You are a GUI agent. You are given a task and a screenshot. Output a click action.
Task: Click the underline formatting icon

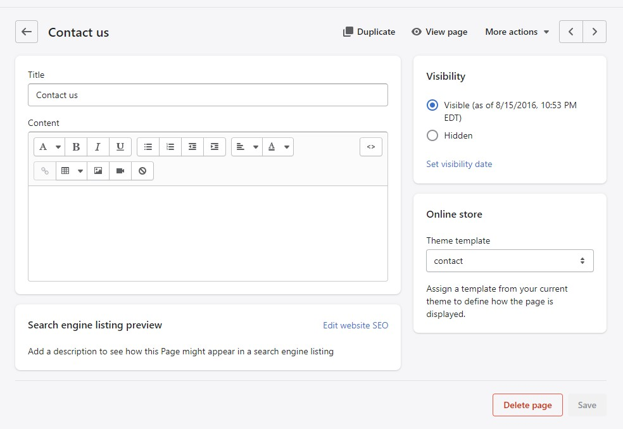[x=120, y=147]
